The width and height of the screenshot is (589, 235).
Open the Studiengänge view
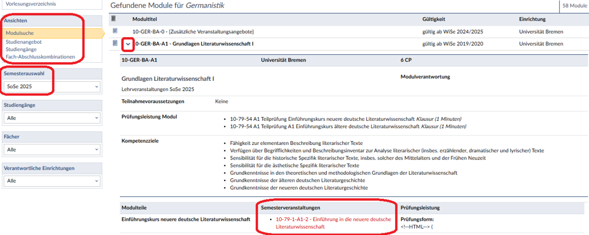(22, 49)
